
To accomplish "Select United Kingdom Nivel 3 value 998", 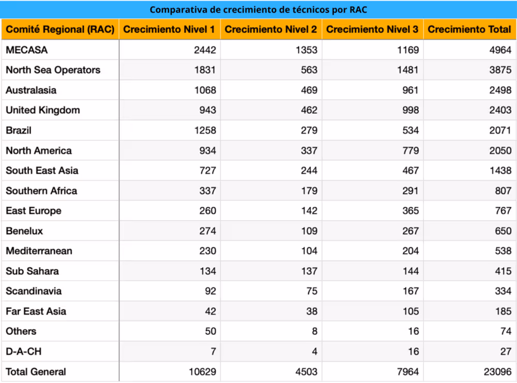I will click(410, 110).
